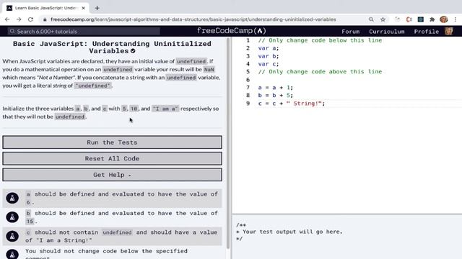Close the Learn Basic JavaScript tab
This screenshot has height=259, width=462.
pos(84,8)
